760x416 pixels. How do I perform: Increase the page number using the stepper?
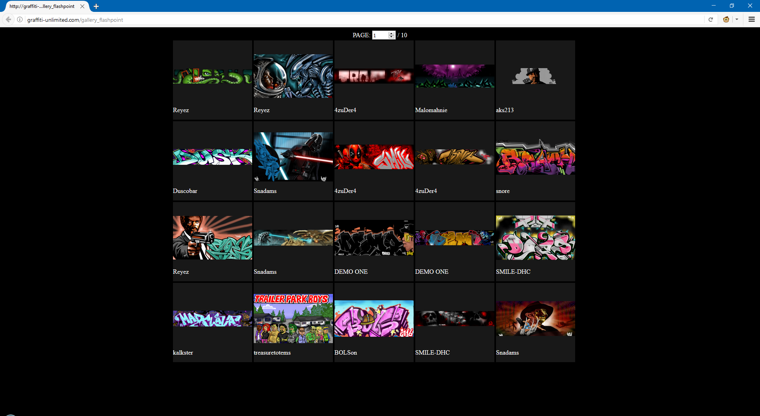click(x=391, y=33)
